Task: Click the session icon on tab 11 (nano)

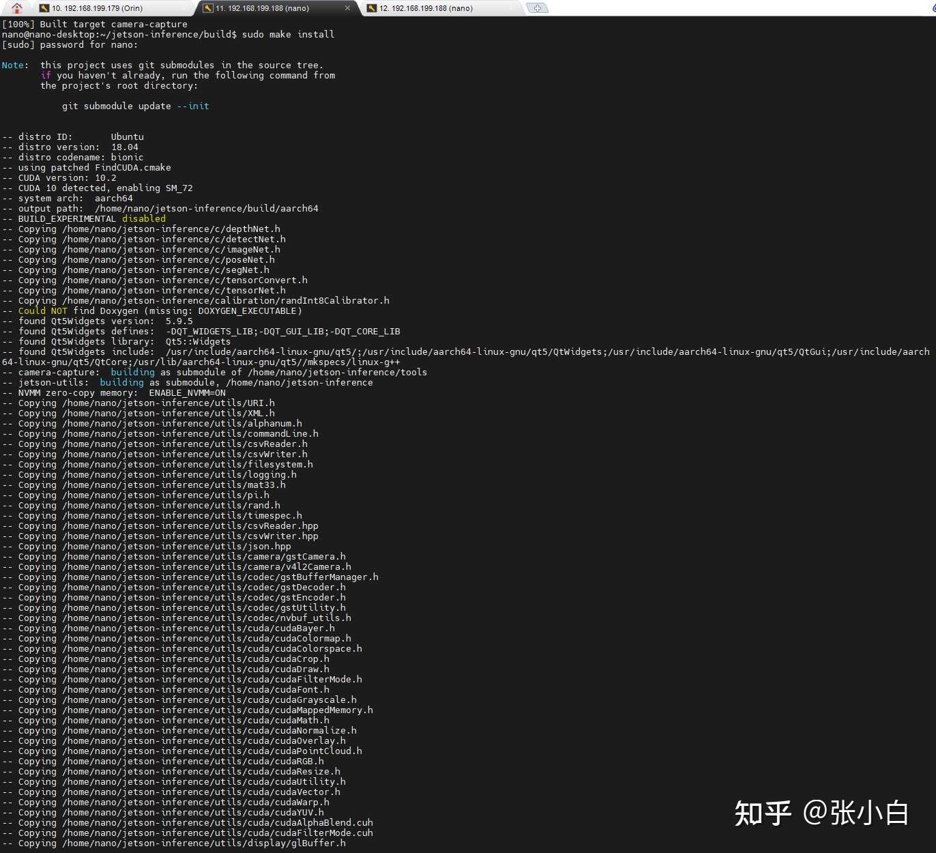Action: 208,8
